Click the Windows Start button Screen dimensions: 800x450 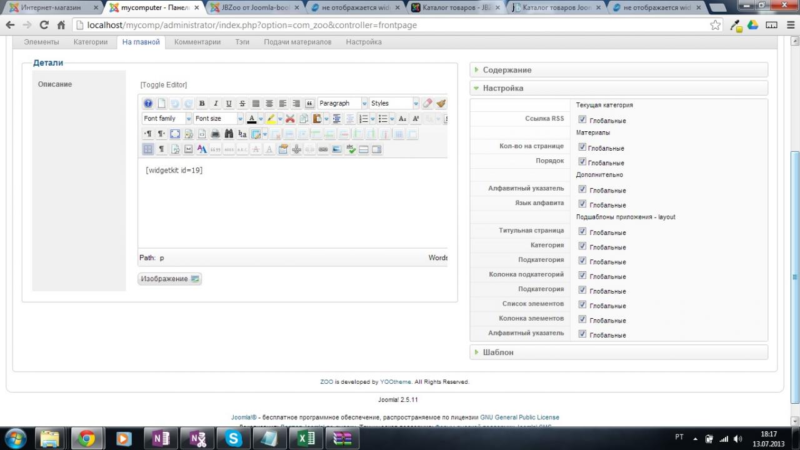click(15, 437)
